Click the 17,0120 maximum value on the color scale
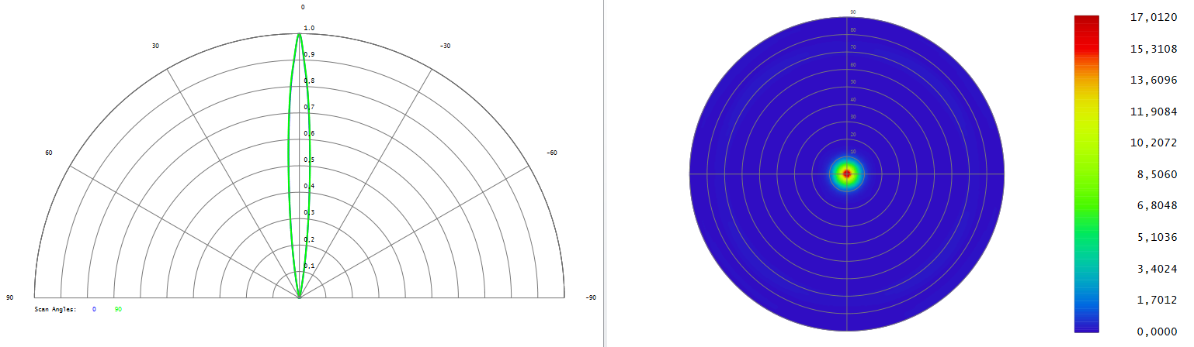The height and width of the screenshot is (347, 1194). (x=1153, y=18)
